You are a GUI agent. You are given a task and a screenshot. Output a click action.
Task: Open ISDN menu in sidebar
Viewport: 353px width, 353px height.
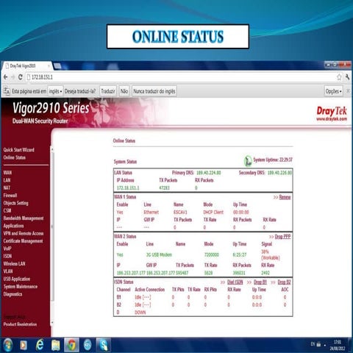(7, 256)
